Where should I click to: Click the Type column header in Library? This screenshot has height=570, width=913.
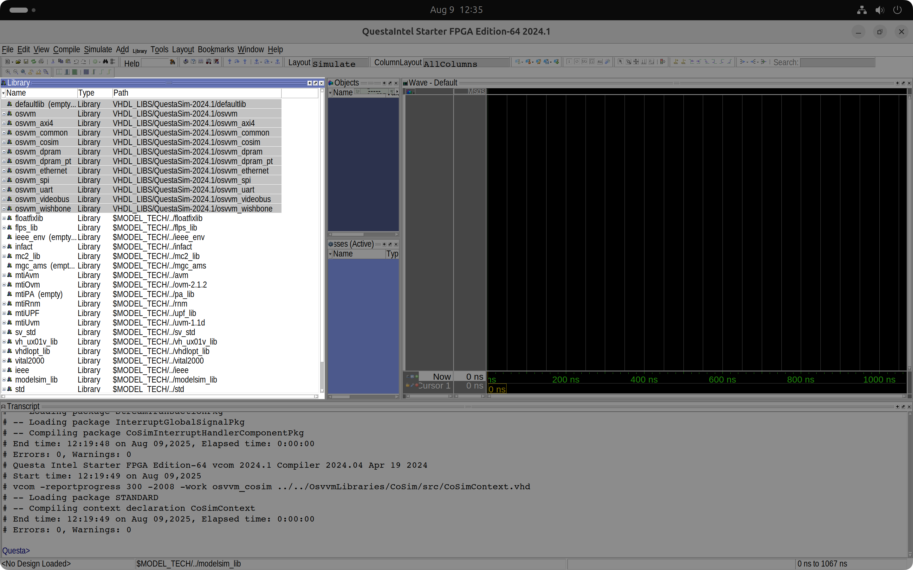pyautogui.click(x=94, y=93)
